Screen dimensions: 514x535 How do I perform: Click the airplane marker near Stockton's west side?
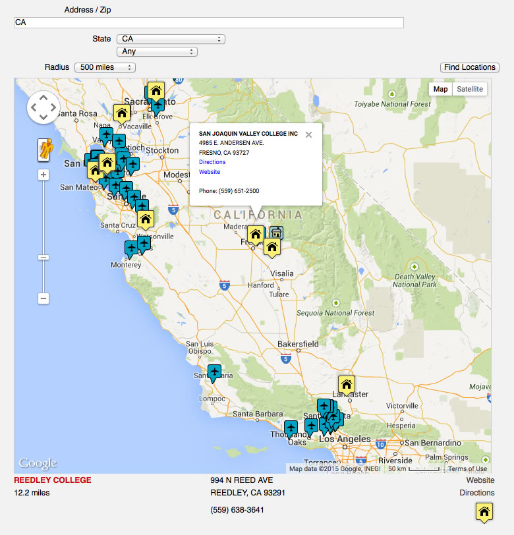pos(132,166)
